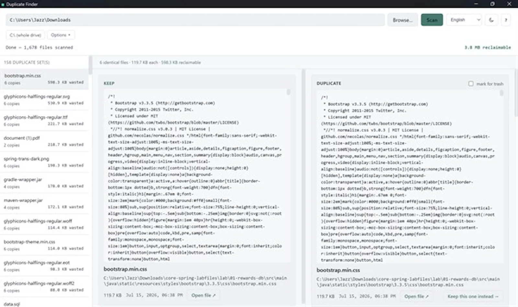Click the Browse... button

tap(402, 20)
